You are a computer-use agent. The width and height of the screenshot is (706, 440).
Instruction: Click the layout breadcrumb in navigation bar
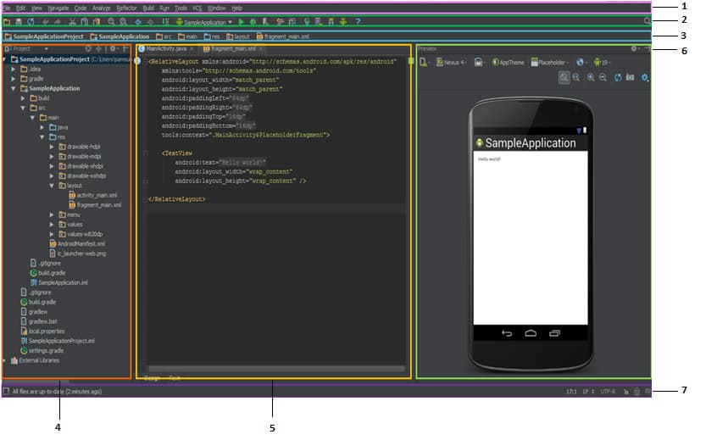(x=238, y=36)
